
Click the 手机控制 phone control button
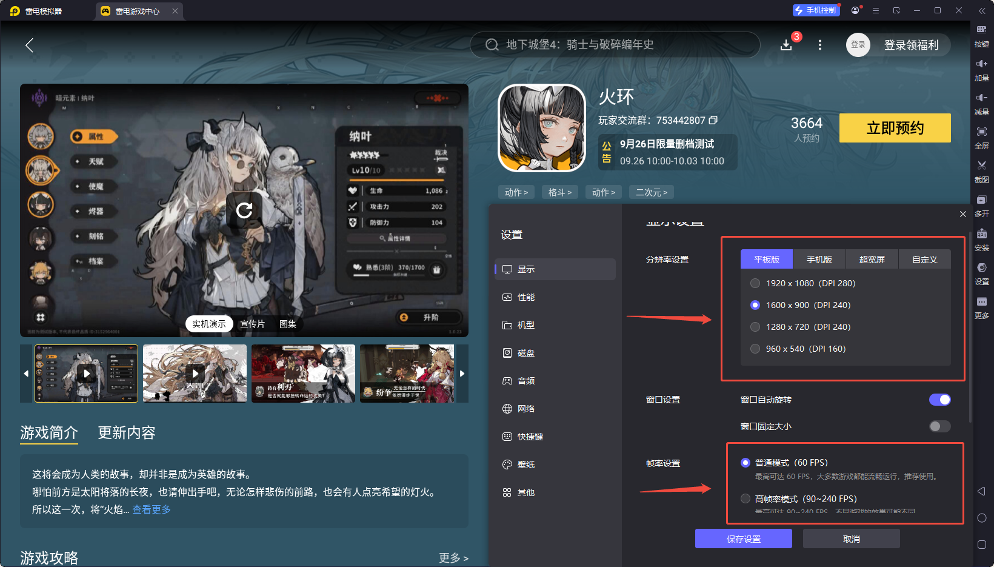coord(816,10)
